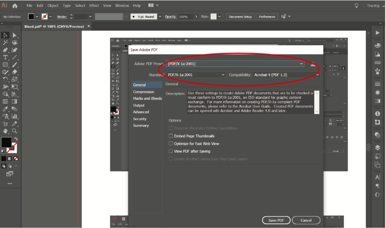
Task: Open the Layers panel icon
Action: (x=377, y=147)
